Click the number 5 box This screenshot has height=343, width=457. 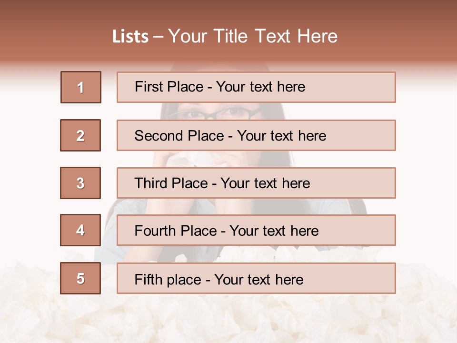click(x=80, y=278)
